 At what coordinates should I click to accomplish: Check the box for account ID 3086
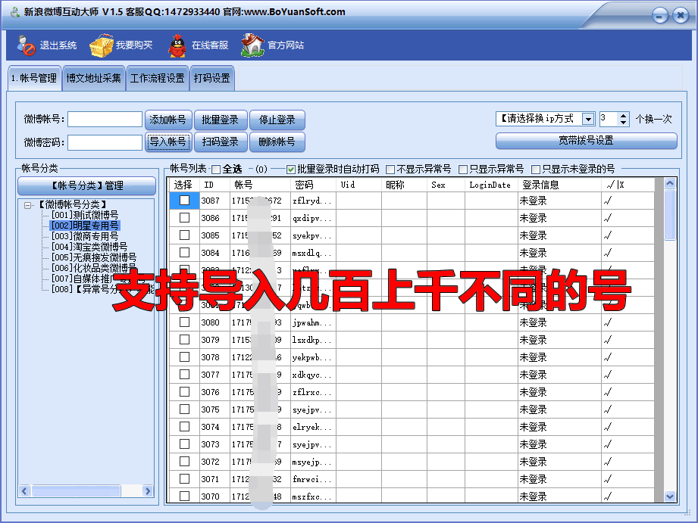(x=184, y=218)
